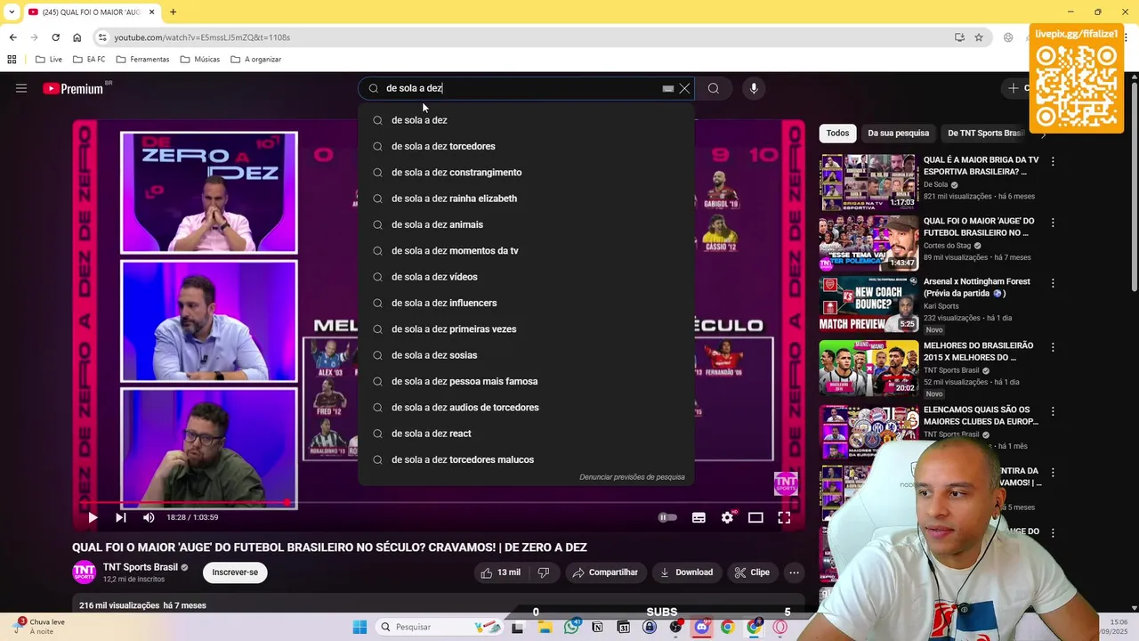Screen dimensions: 1139x641
Task: Select the 'Da sua pesquisa' filter chip
Action: click(x=898, y=133)
